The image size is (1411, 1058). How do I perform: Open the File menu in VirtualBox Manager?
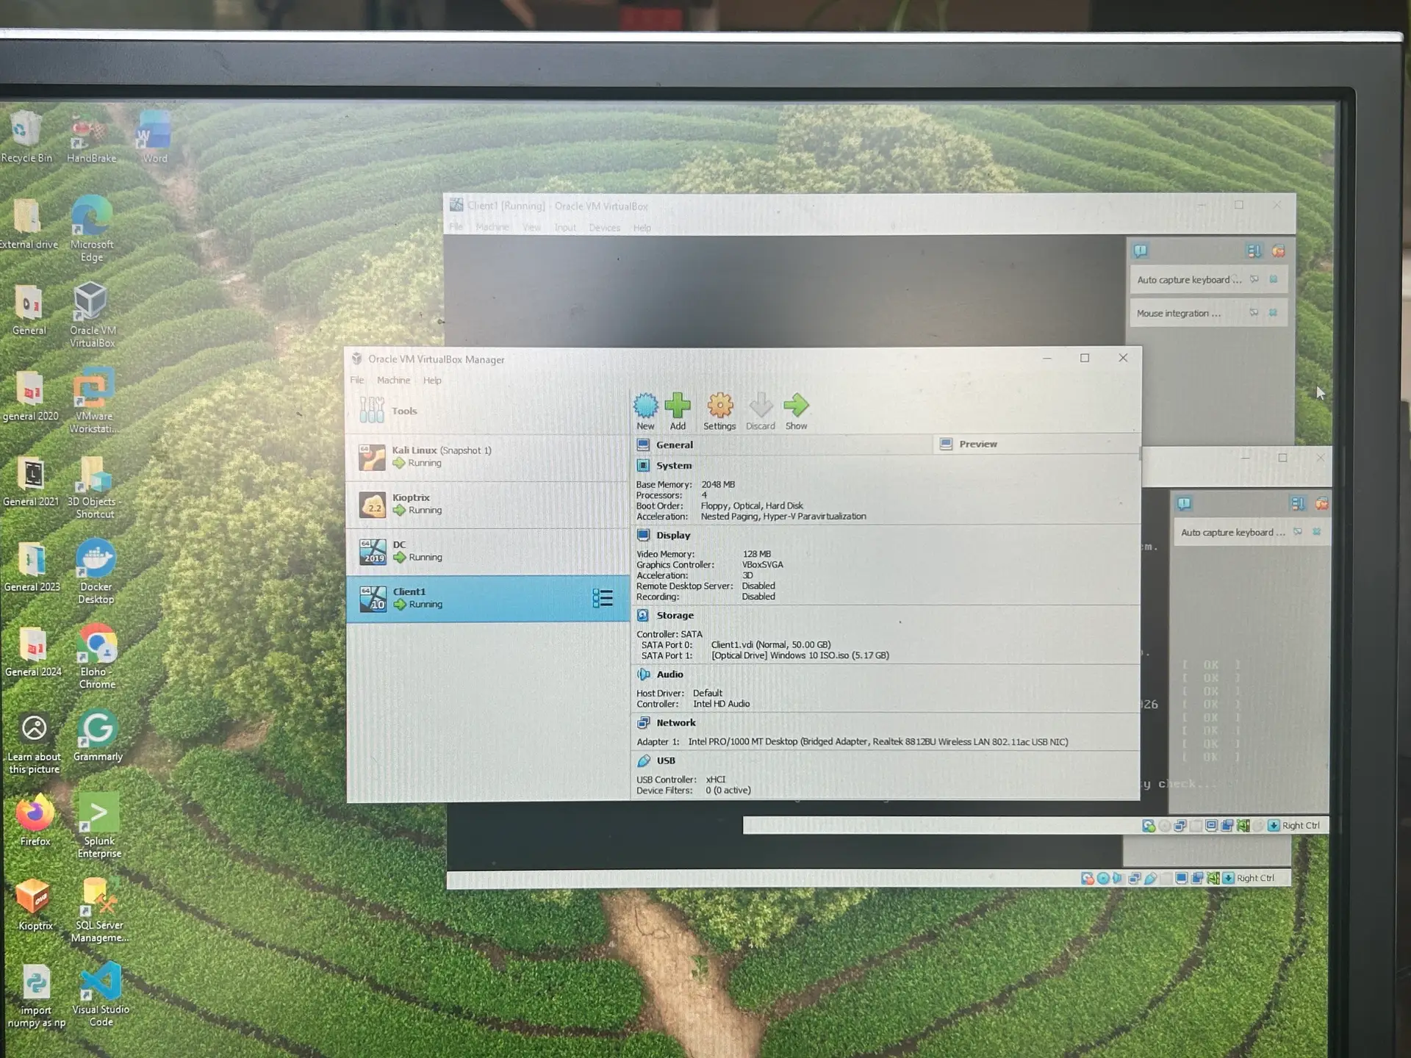[x=356, y=380]
